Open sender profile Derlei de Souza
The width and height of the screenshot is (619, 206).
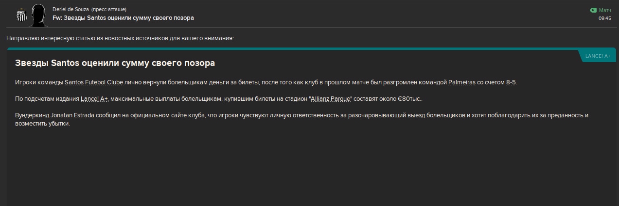(x=71, y=10)
